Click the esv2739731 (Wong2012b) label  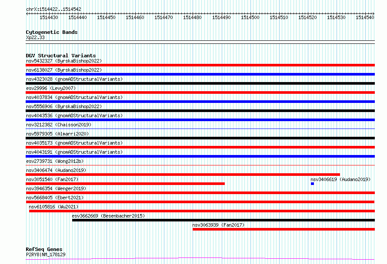click(55, 161)
